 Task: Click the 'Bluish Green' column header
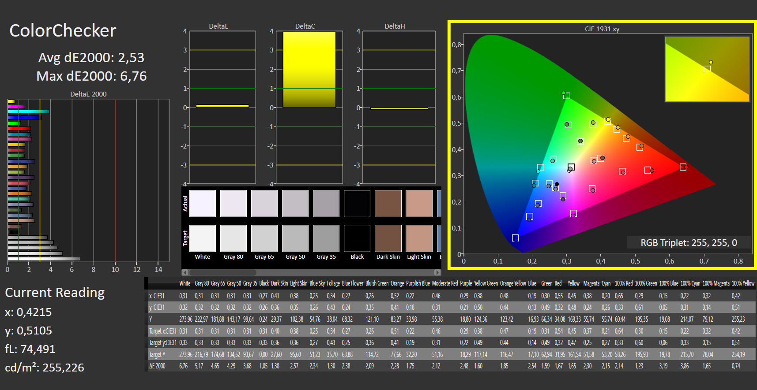point(377,283)
